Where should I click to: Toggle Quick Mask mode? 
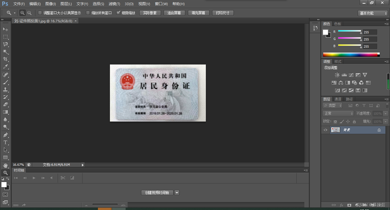click(5, 195)
